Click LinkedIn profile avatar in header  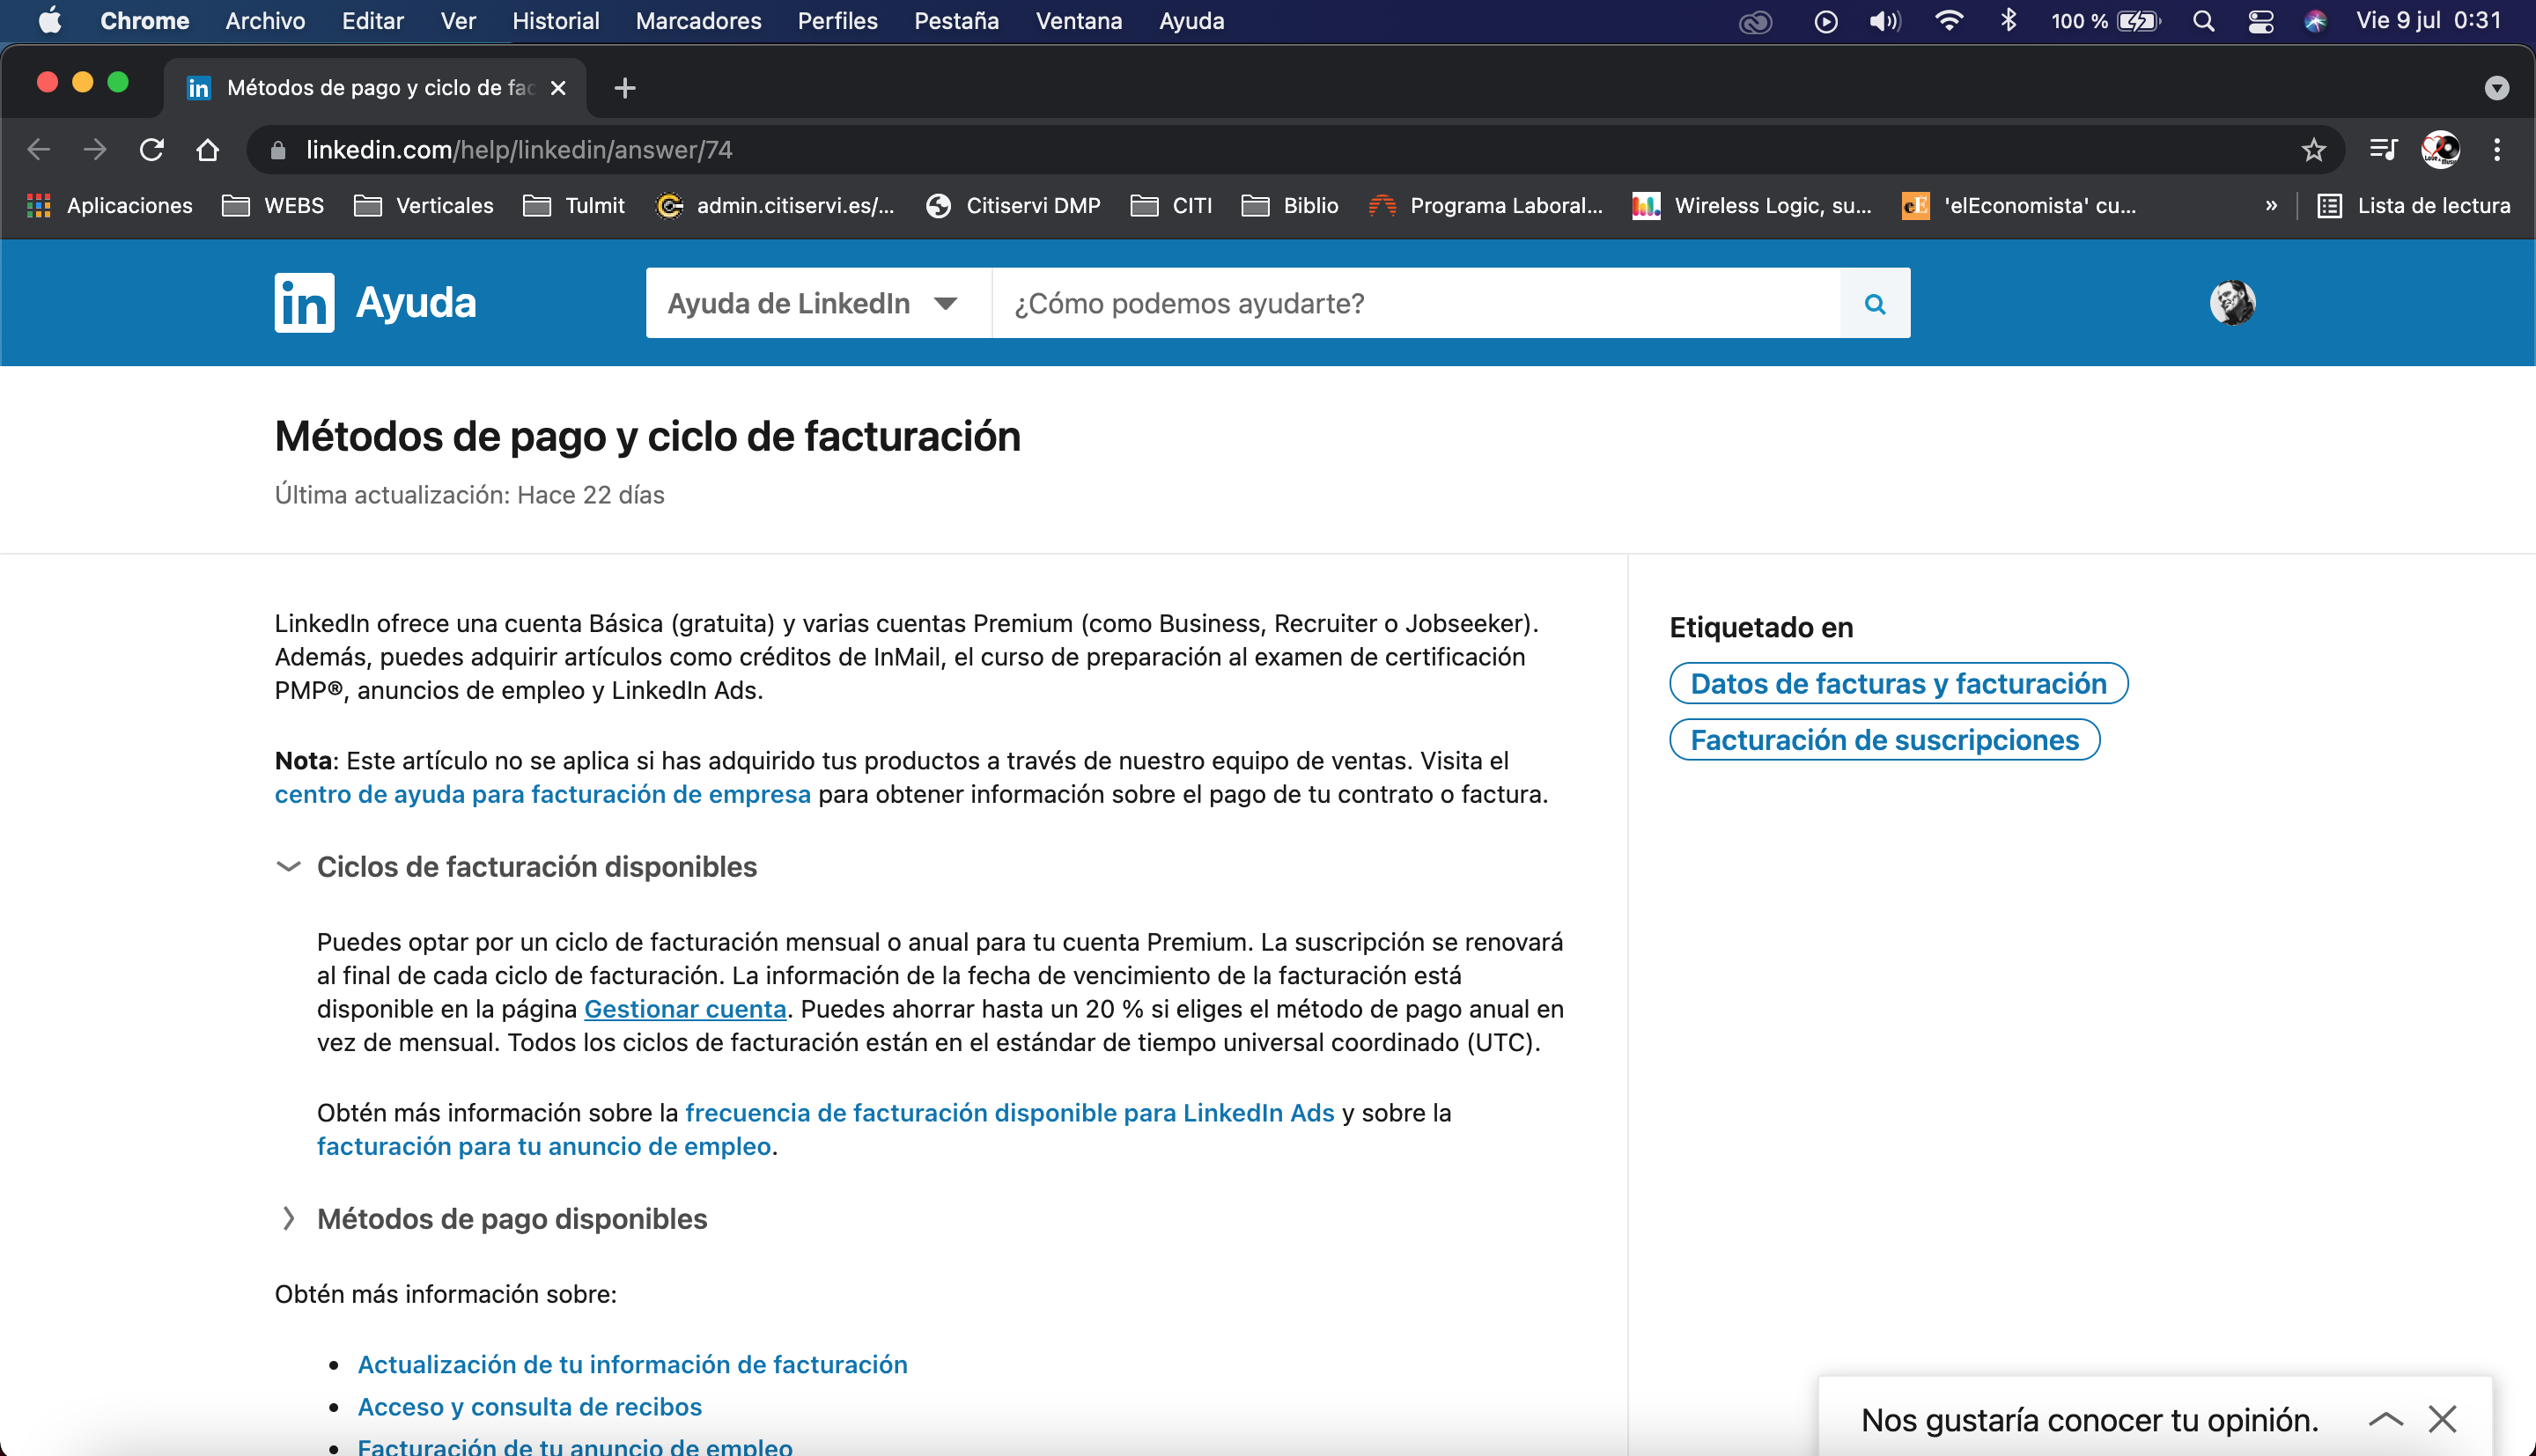2231,302
